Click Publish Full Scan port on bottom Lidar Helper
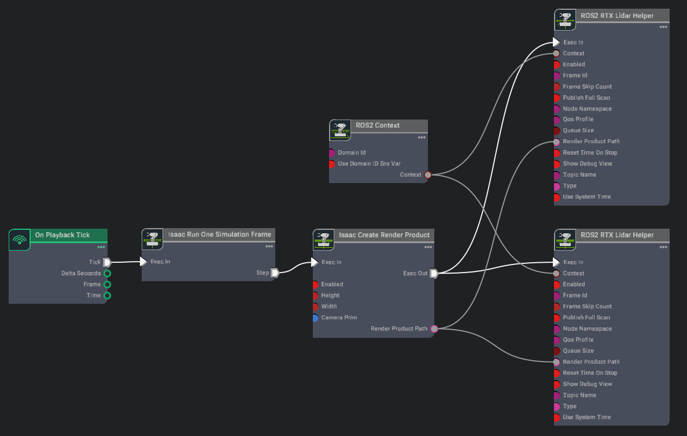 coord(556,318)
